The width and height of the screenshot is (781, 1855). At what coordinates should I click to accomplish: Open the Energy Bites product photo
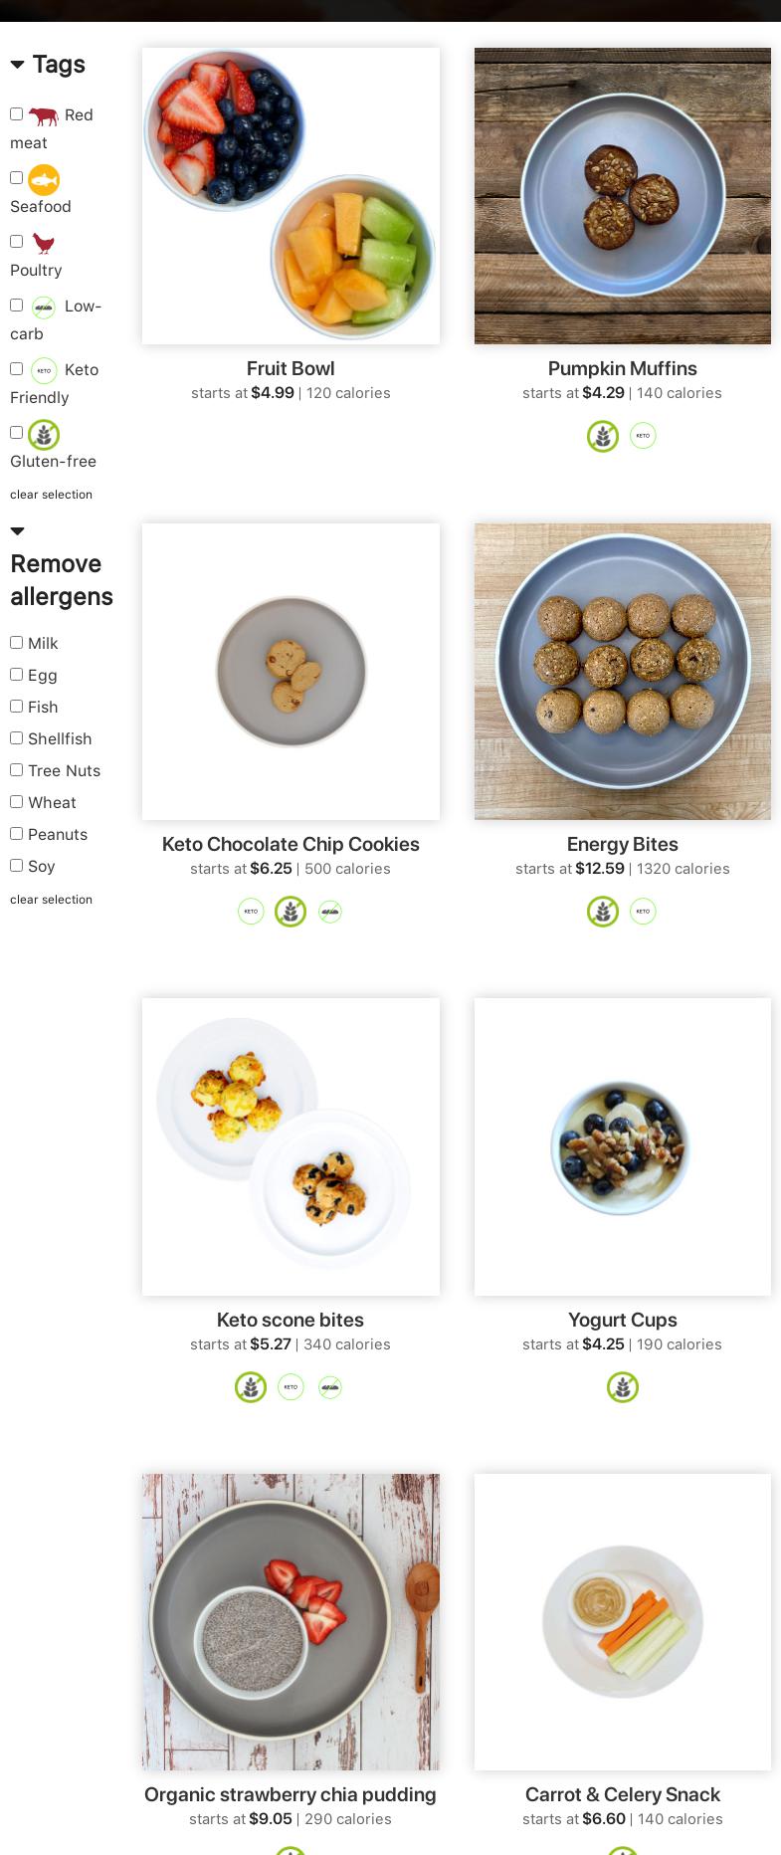point(623,672)
